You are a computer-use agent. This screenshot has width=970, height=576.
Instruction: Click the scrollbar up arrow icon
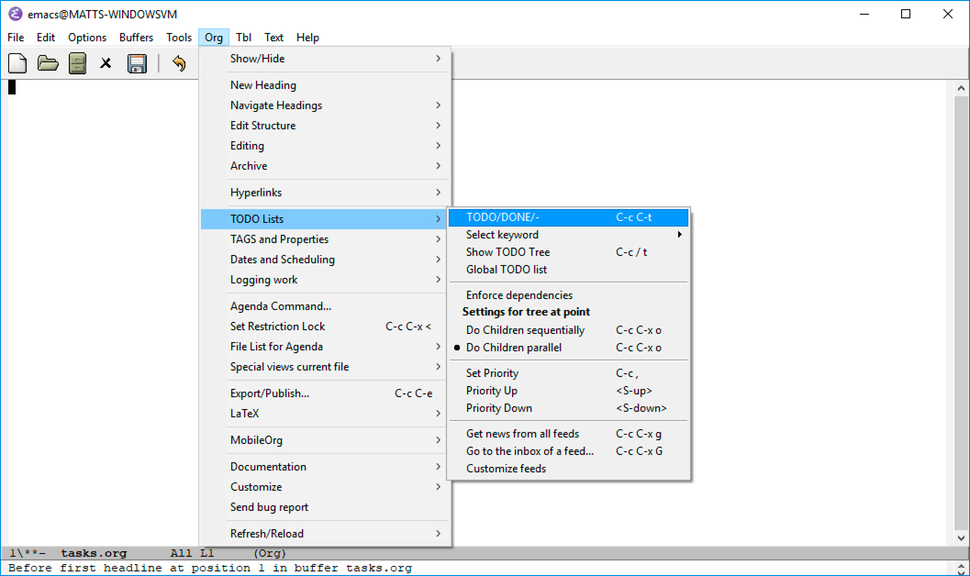(960, 86)
